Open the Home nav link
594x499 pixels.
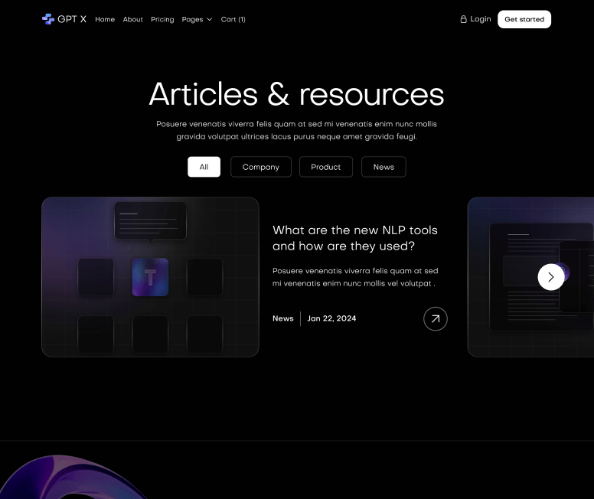105,19
